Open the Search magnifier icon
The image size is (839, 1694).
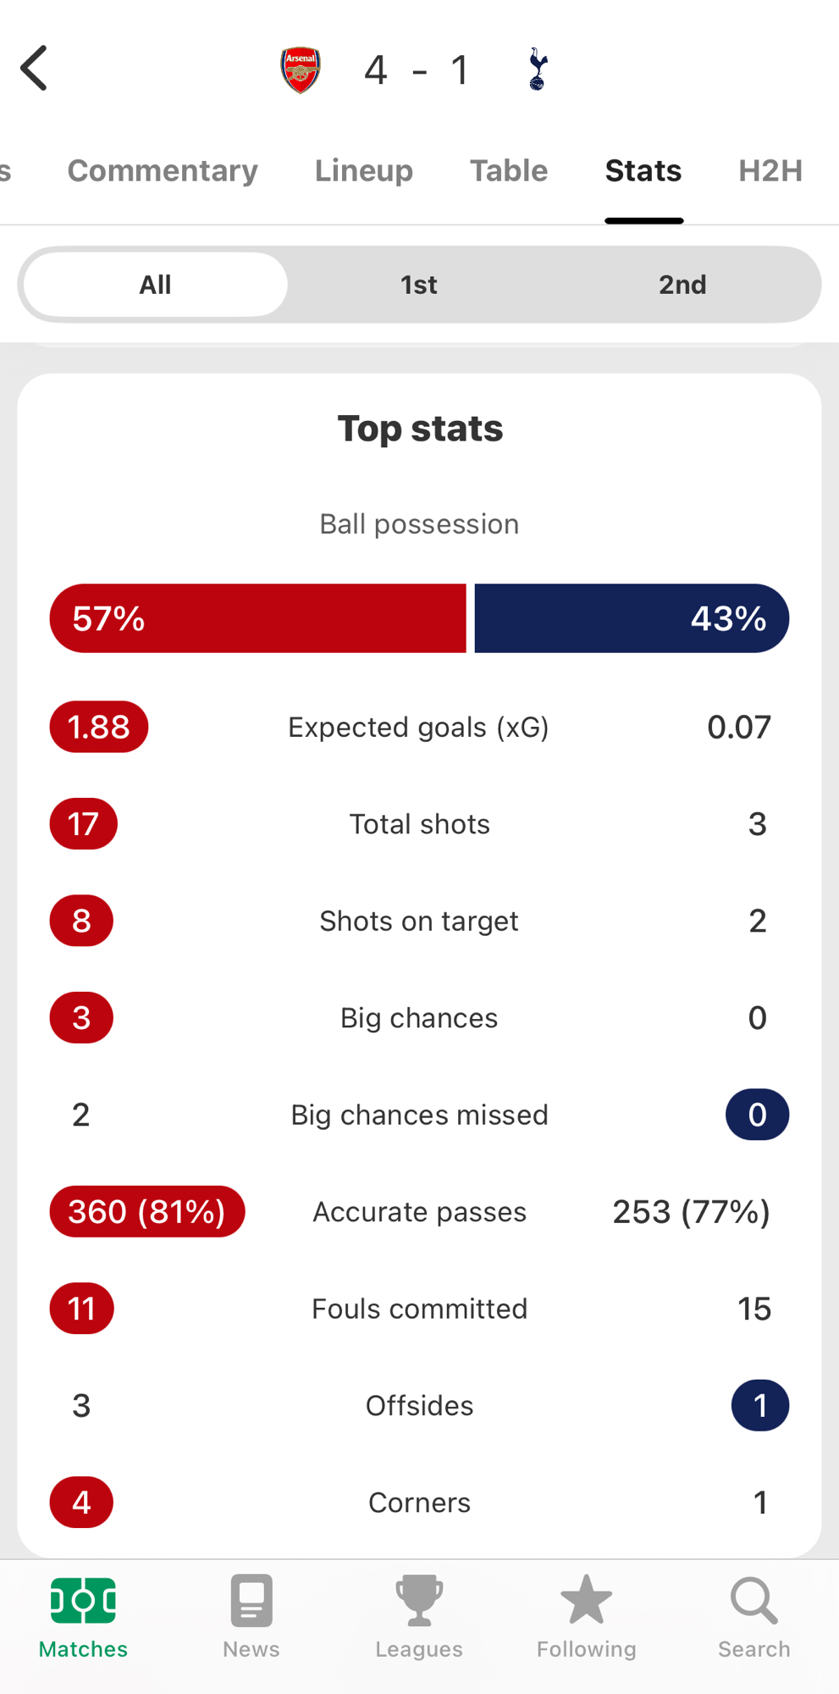(753, 1601)
